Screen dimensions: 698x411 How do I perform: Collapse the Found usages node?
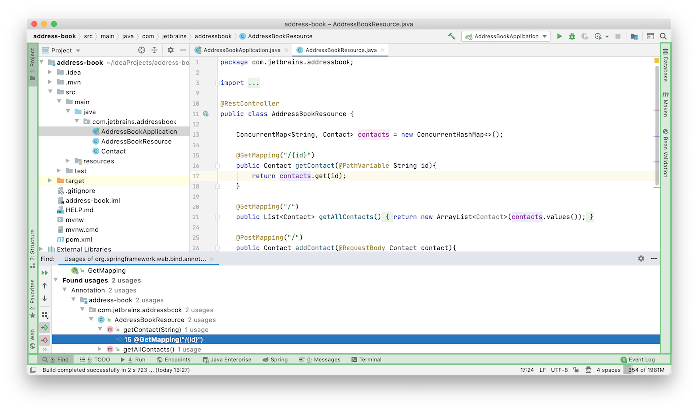56,280
